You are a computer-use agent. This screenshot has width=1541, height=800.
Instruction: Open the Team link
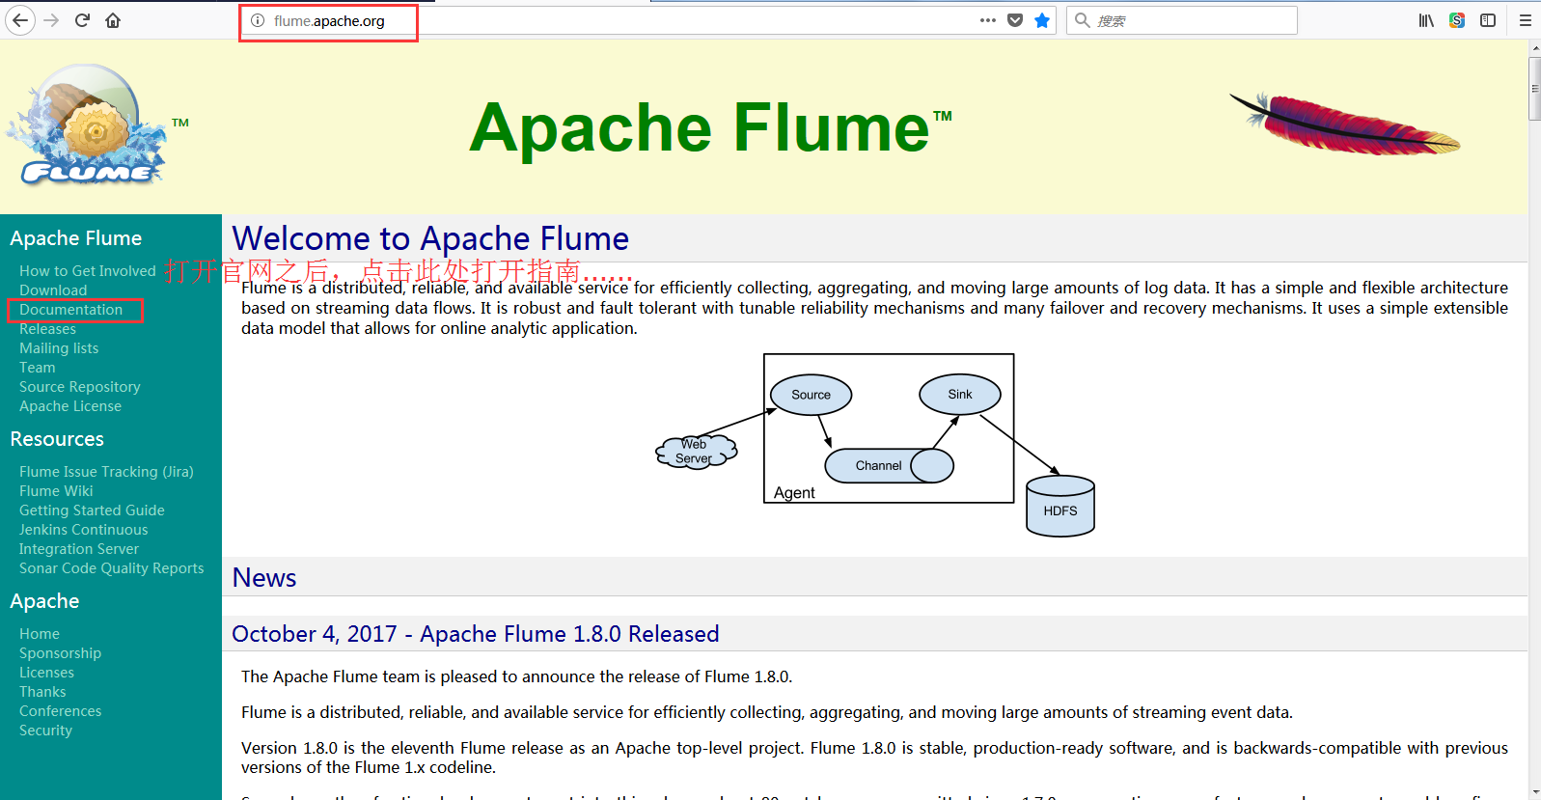(38, 368)
